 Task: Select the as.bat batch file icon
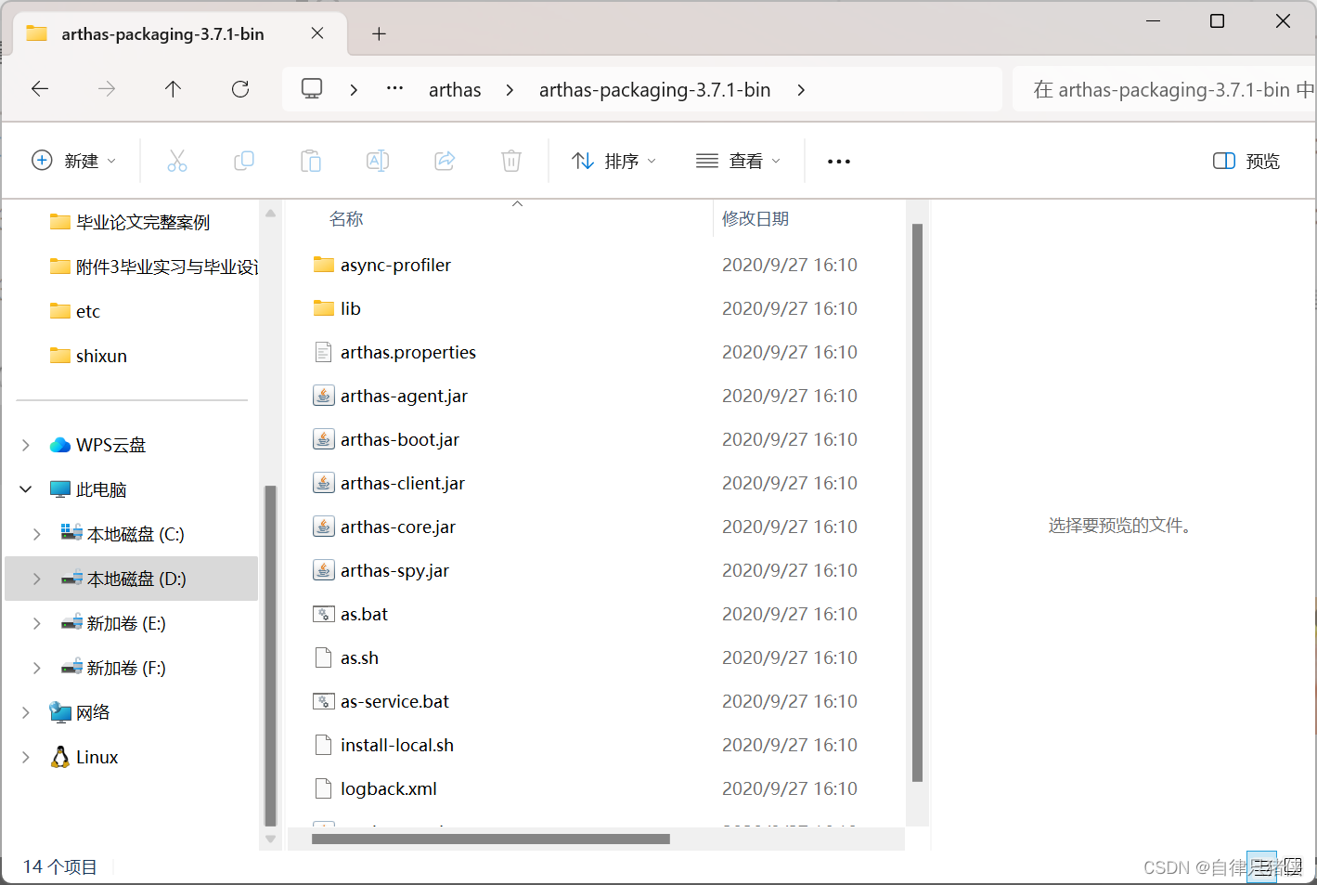pos(323,614)
